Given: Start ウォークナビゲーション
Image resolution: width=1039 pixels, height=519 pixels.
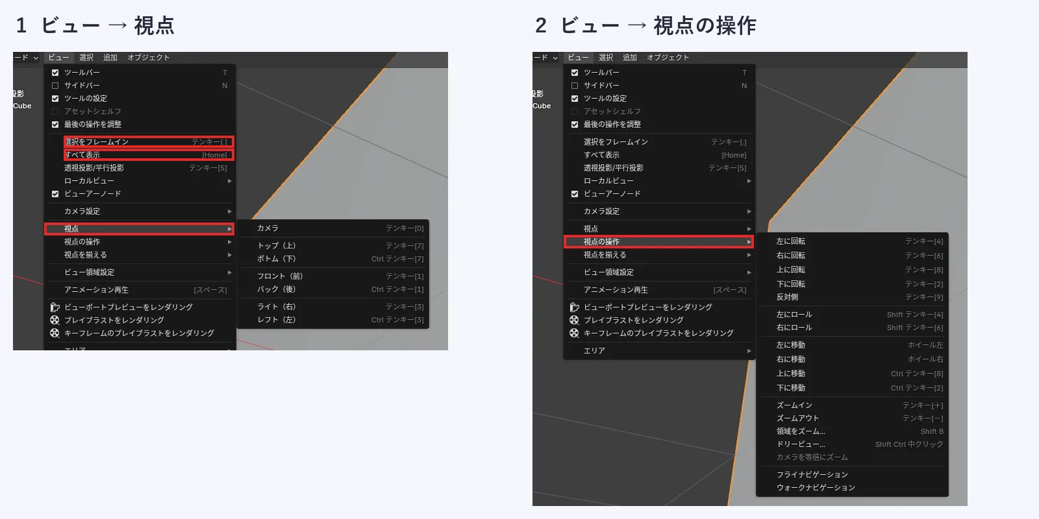Looking at the screenshot, I should (853, 488).
